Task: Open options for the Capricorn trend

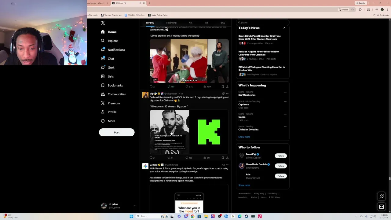Action: click(285, 101)
